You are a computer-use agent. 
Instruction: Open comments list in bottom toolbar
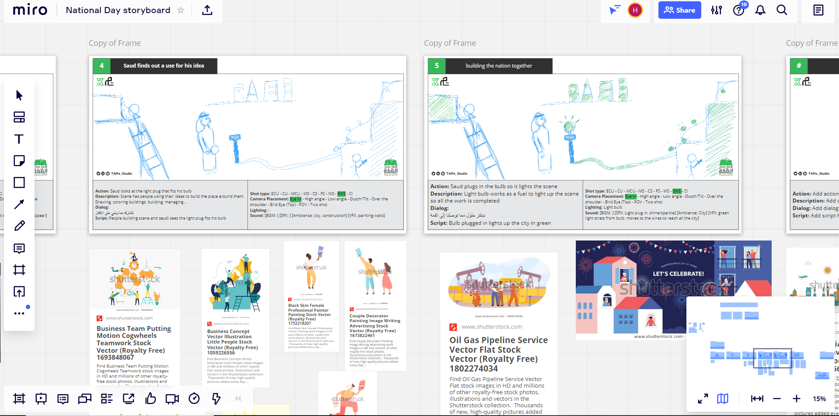pyautogui.click(x=63, y=398)
